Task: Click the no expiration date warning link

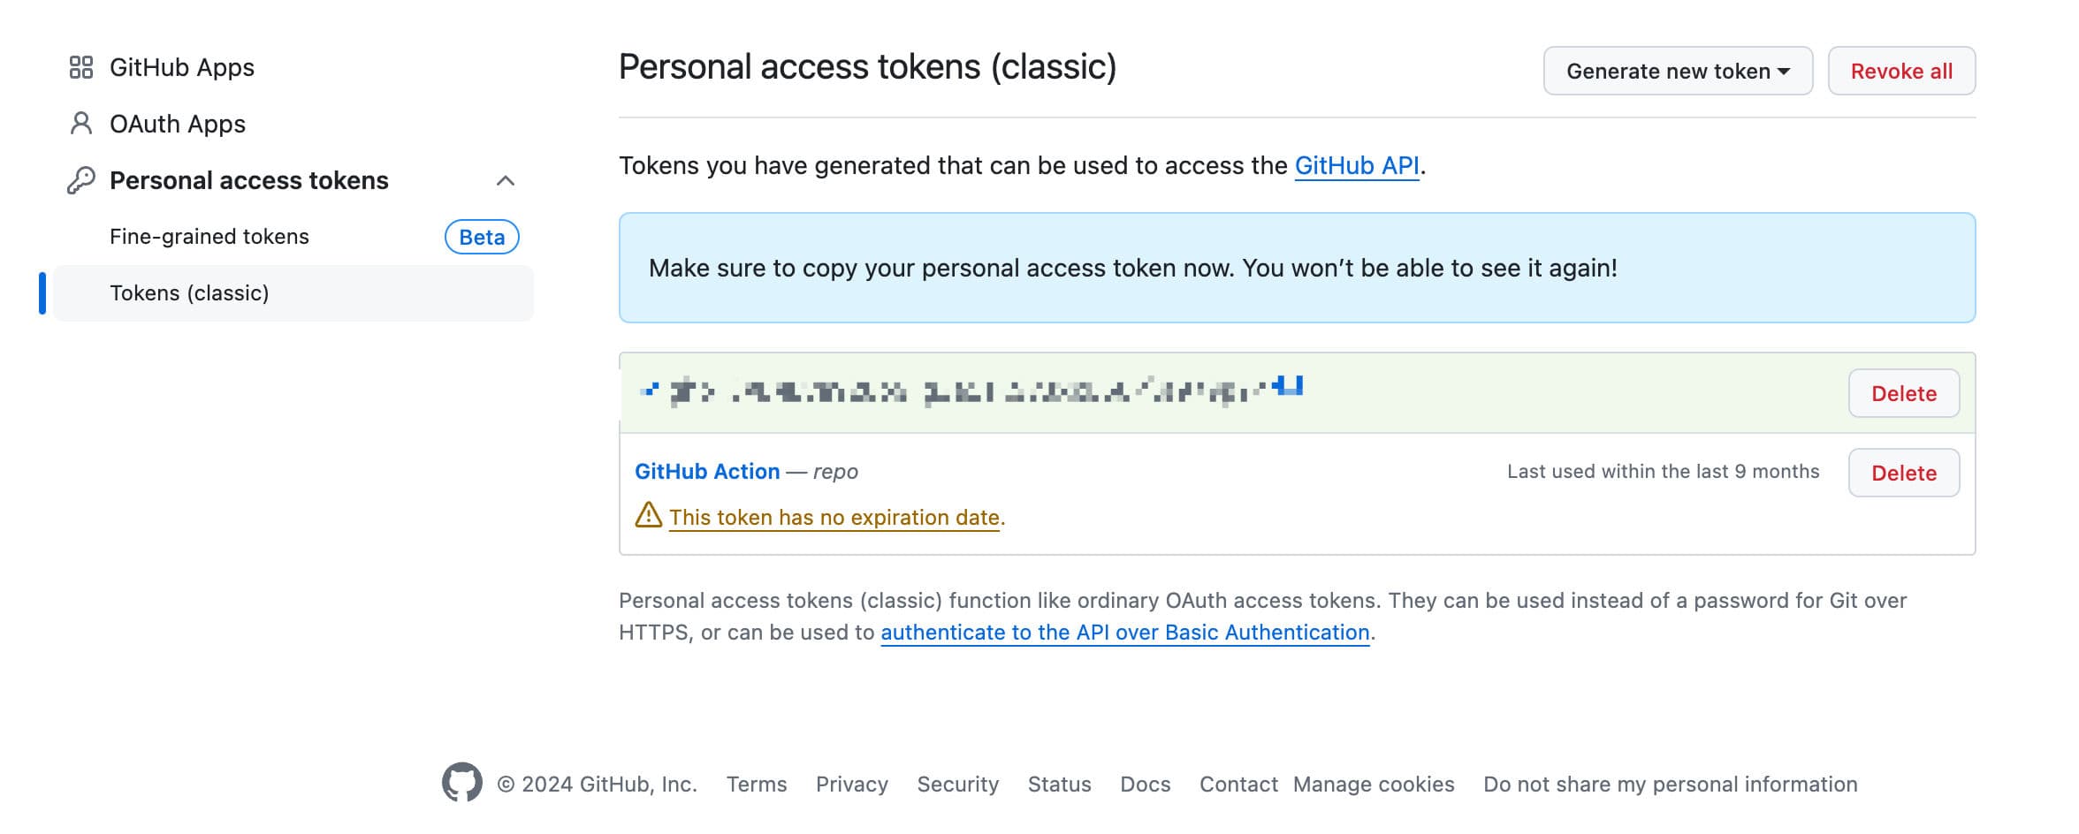Action: point(834,518)
